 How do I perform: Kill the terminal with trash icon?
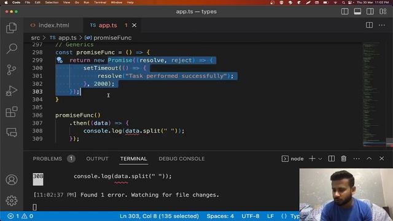[x=344, y=158]
